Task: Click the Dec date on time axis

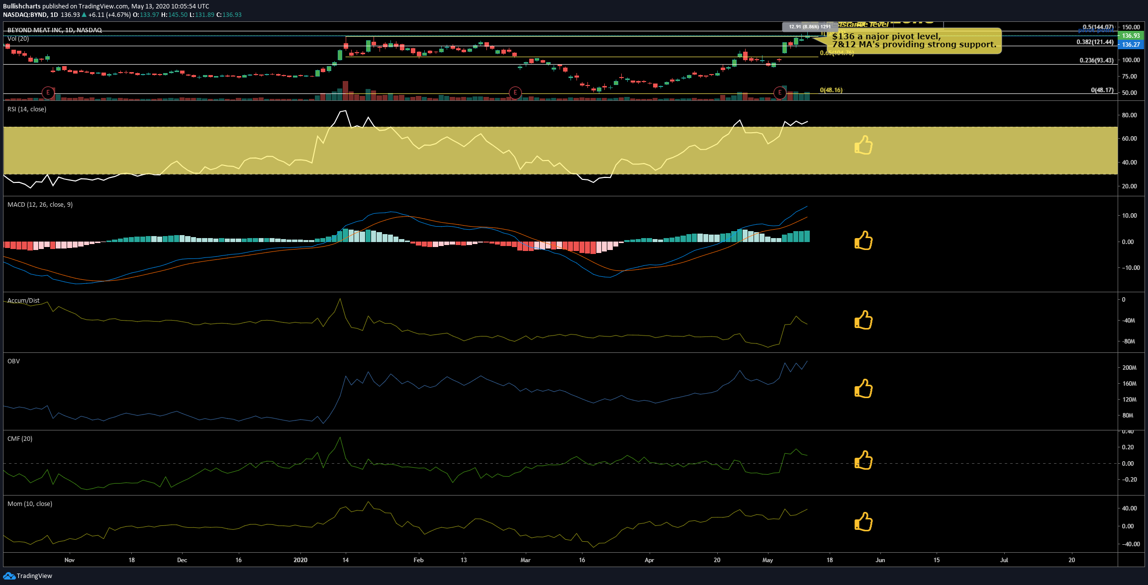Action: pyautogui.click(x=182, y=560)
